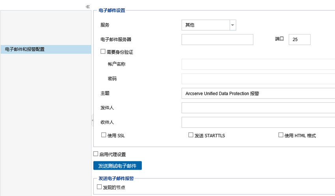This screenshot has height=196, width=335.
Task: Click the 电子邮件服务器 input field
Action: pos(217,40)
